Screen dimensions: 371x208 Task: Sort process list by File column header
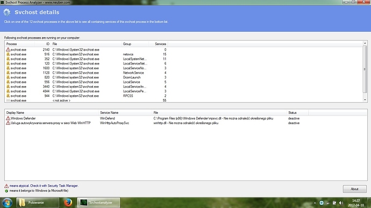[86, 44]
